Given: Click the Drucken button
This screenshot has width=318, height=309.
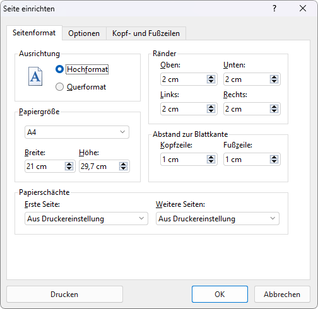Looking at the screenshot, I should pos(64,294).
